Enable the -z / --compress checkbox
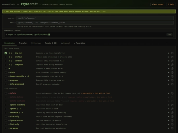Image resolution: width=178 pixels, height=133 pixels. point(6,65)
